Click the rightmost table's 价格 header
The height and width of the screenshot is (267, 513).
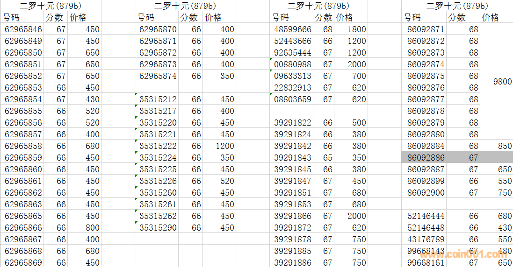(491, 18)
